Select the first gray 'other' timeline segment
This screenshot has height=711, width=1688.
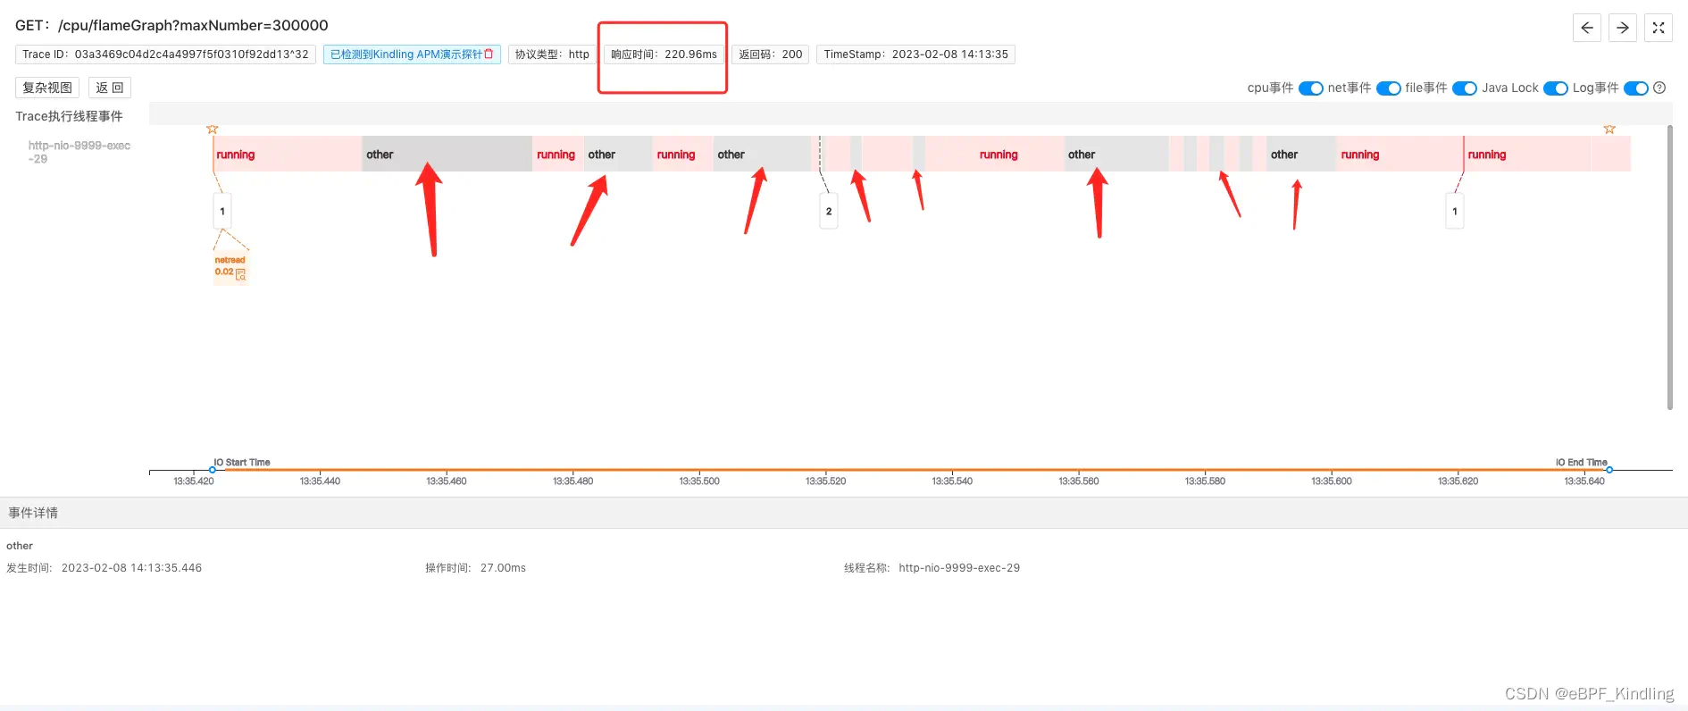447,154
